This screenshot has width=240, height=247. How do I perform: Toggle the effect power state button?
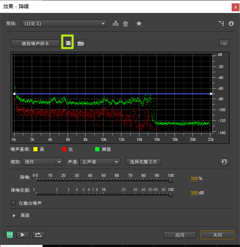point(10,235)
